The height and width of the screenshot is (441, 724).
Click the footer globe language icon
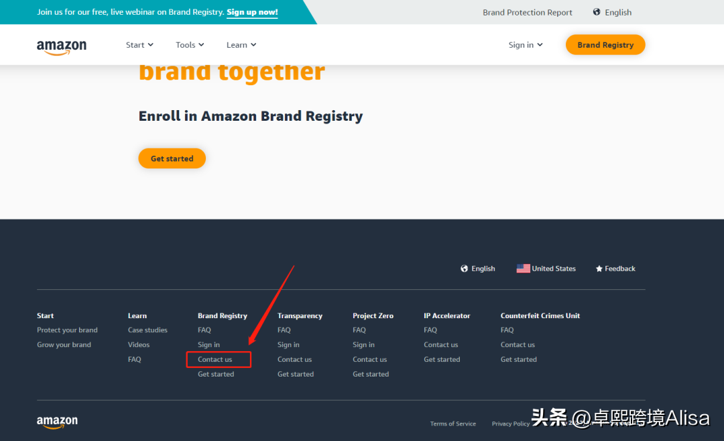point(464,268)
